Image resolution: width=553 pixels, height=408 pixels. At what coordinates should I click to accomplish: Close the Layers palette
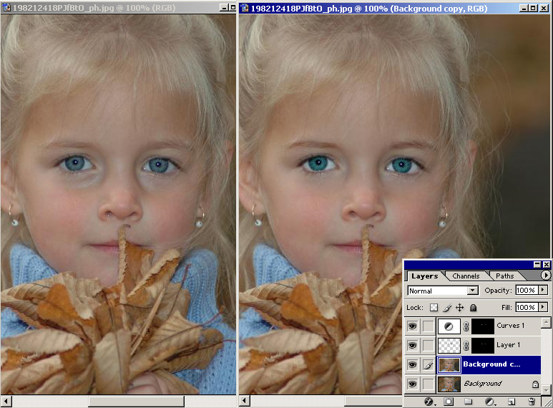tap(547, 265)
